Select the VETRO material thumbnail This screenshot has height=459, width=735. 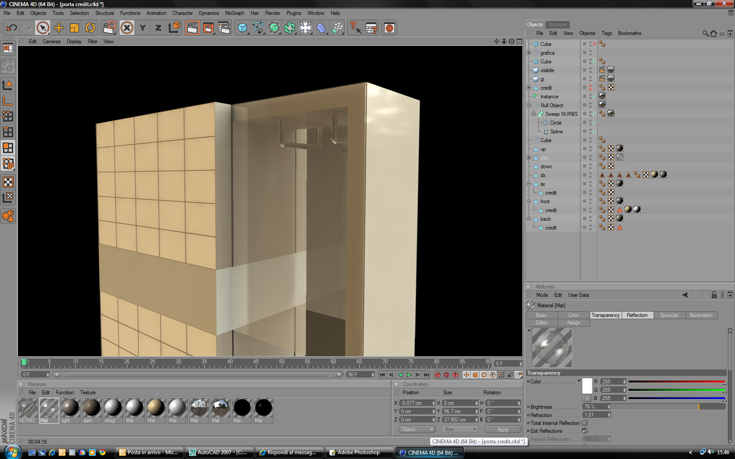(28, 410)
